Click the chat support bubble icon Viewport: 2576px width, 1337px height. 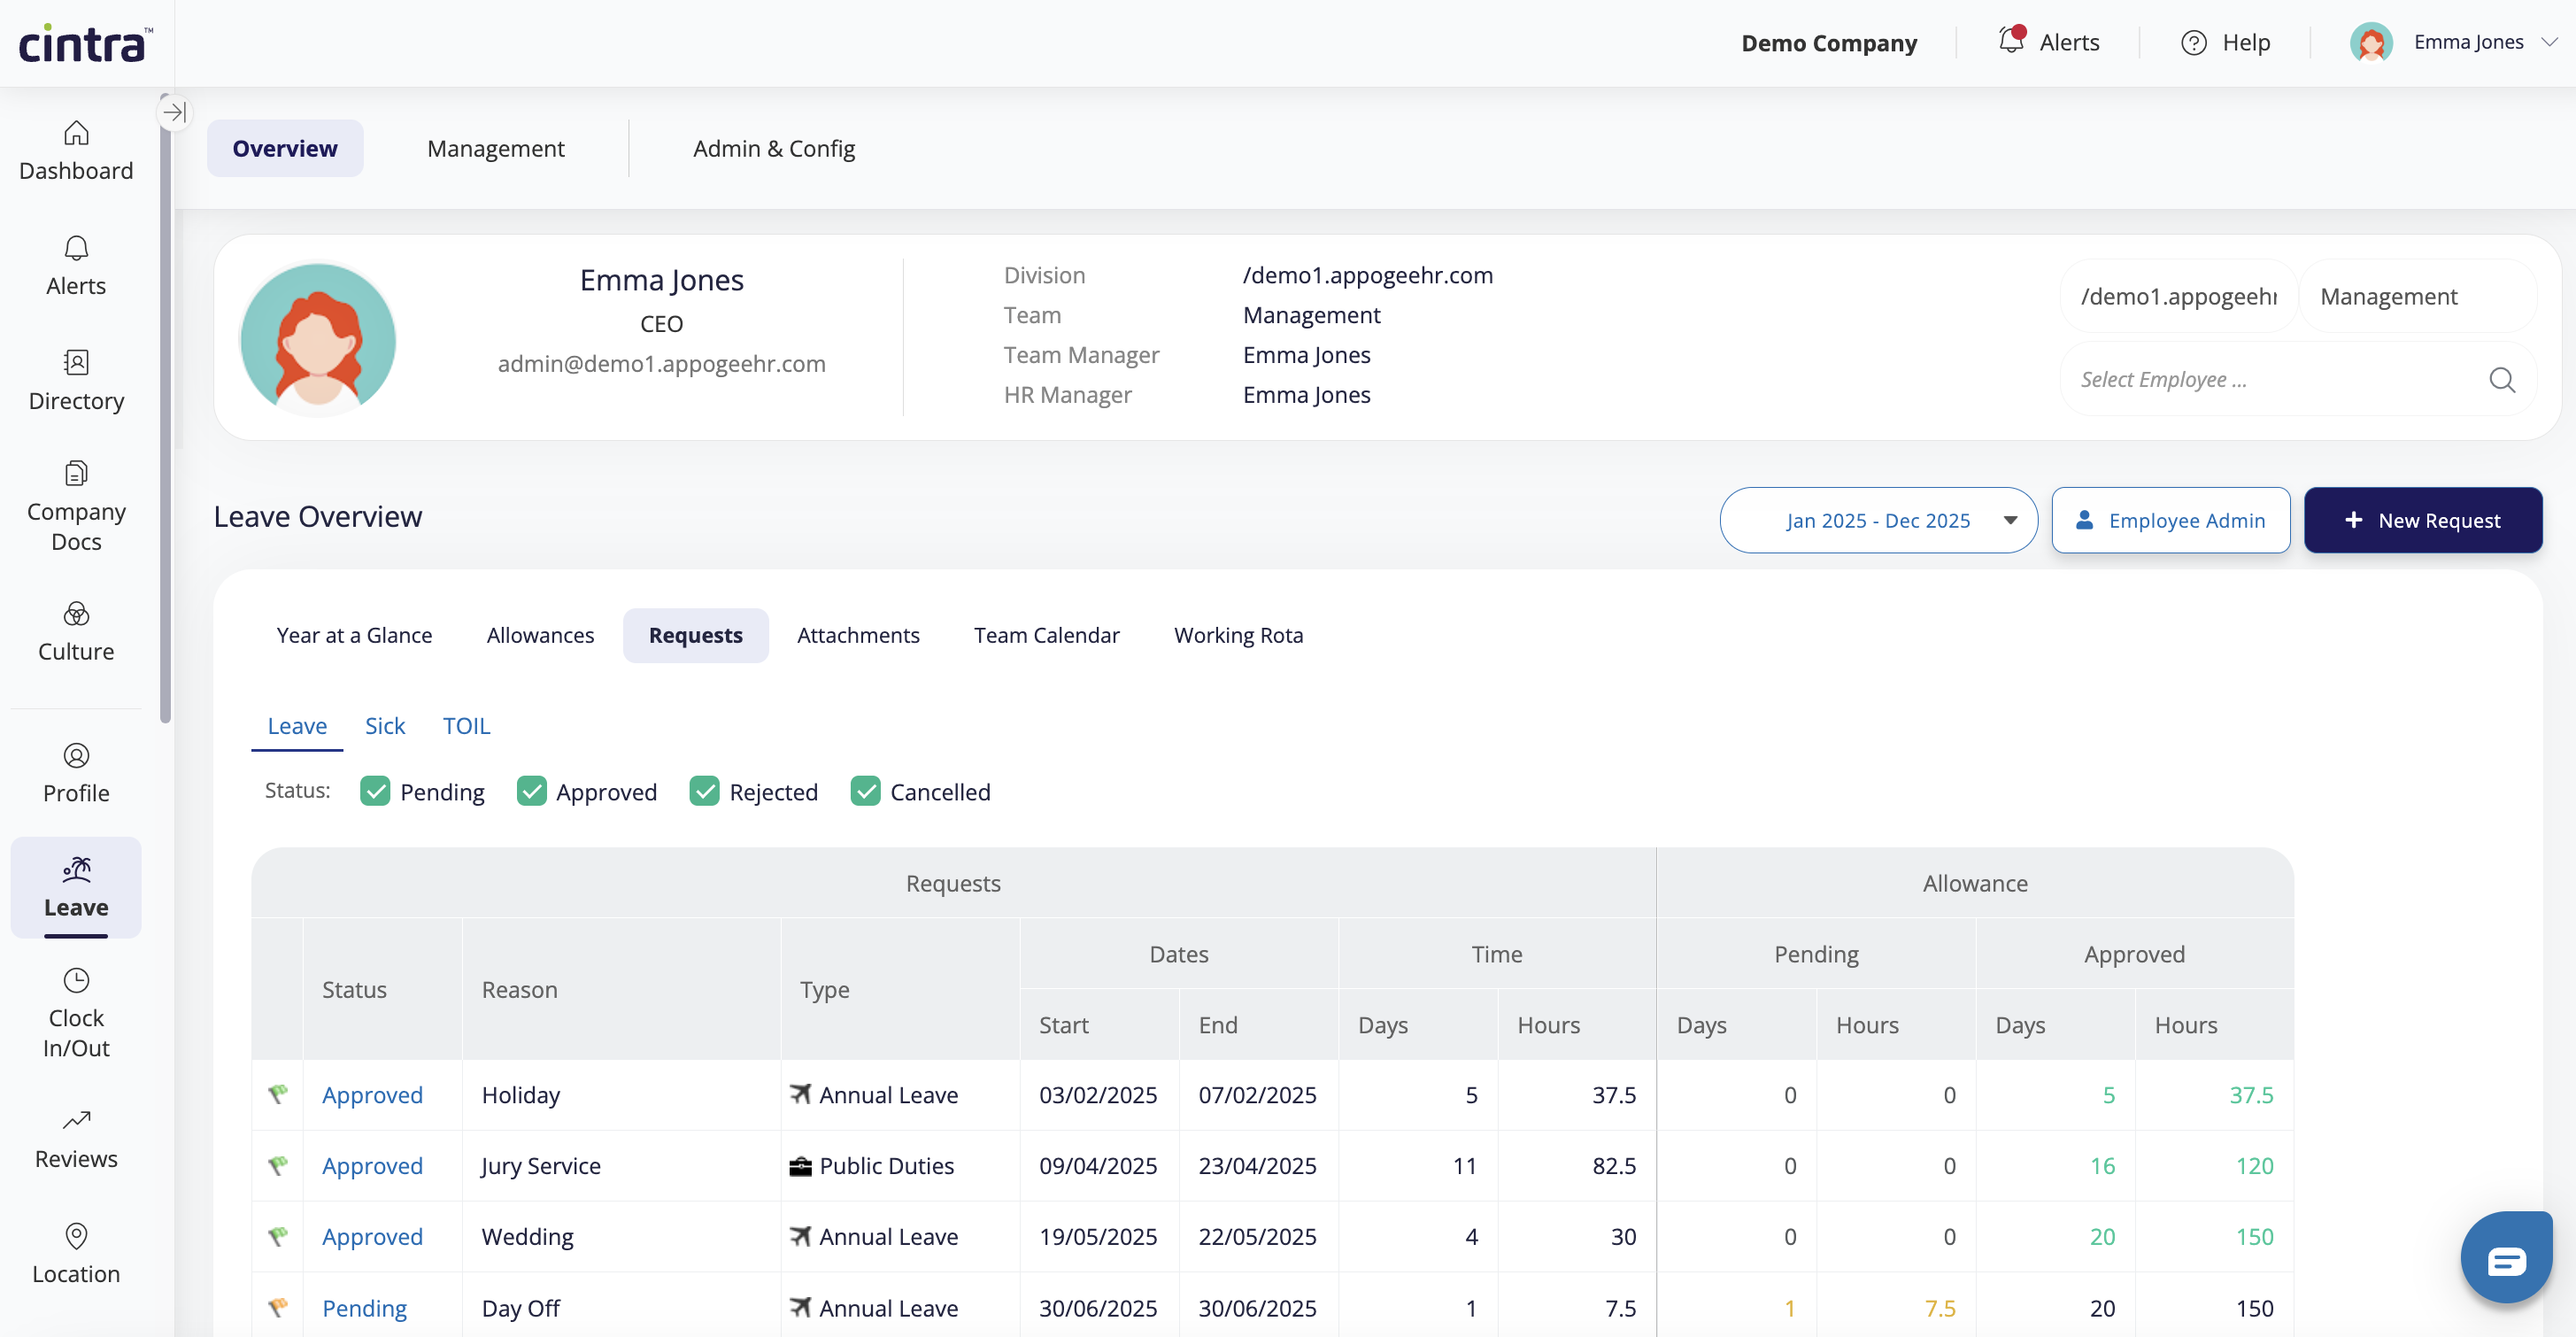[2505, 1259]
